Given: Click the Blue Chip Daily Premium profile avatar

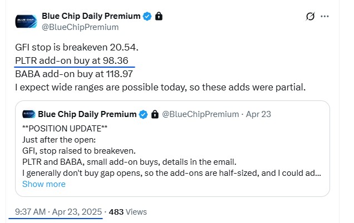Looking at the screenshot, I should [x=26, y=22].
